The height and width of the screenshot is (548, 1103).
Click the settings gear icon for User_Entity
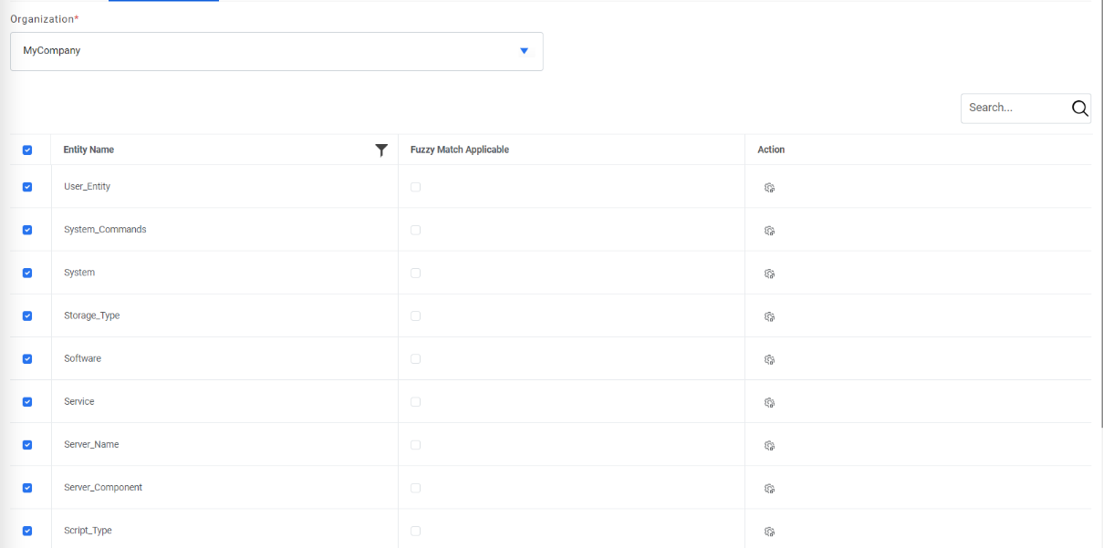(x=769, y=188)
